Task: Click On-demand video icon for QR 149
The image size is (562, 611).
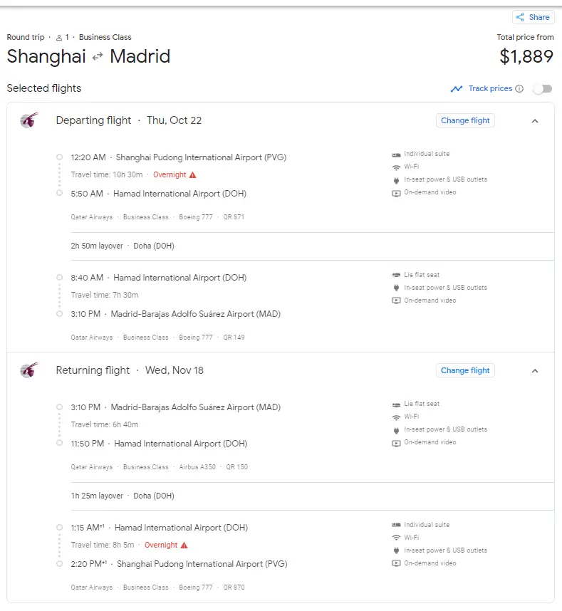Action: [x=396, y=301]
